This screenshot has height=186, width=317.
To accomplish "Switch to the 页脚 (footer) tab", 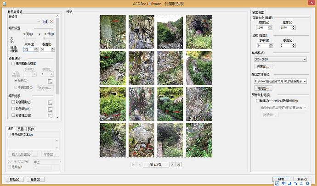I will coord(31,129).
